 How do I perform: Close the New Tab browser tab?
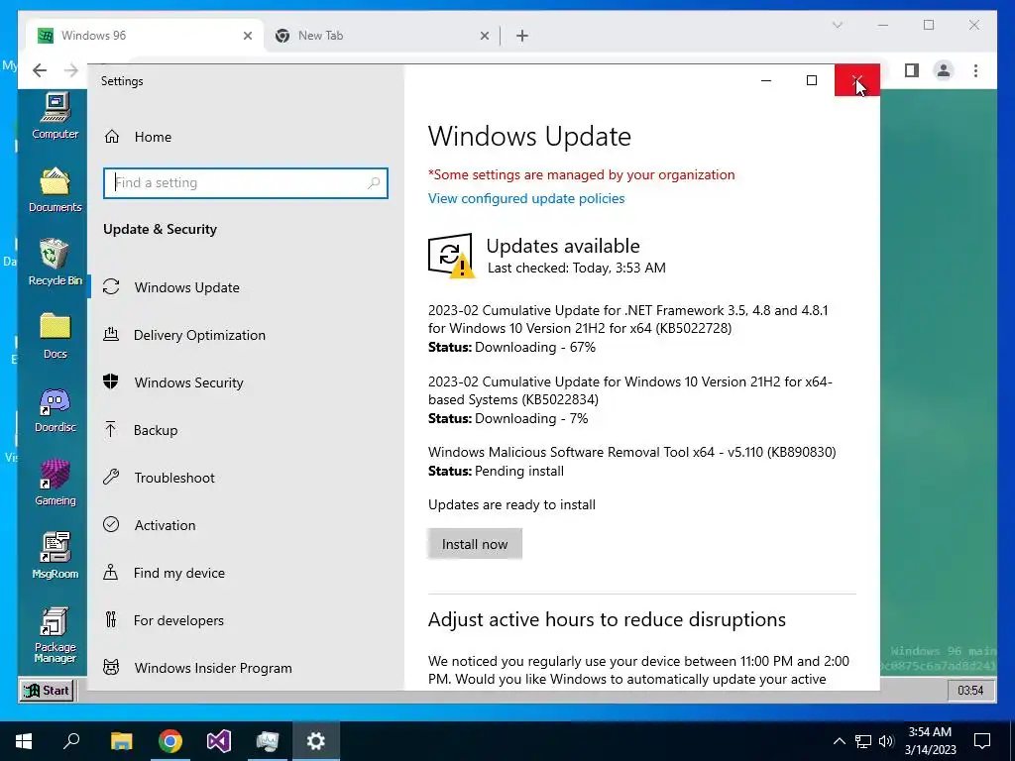[x=484, y=37]
